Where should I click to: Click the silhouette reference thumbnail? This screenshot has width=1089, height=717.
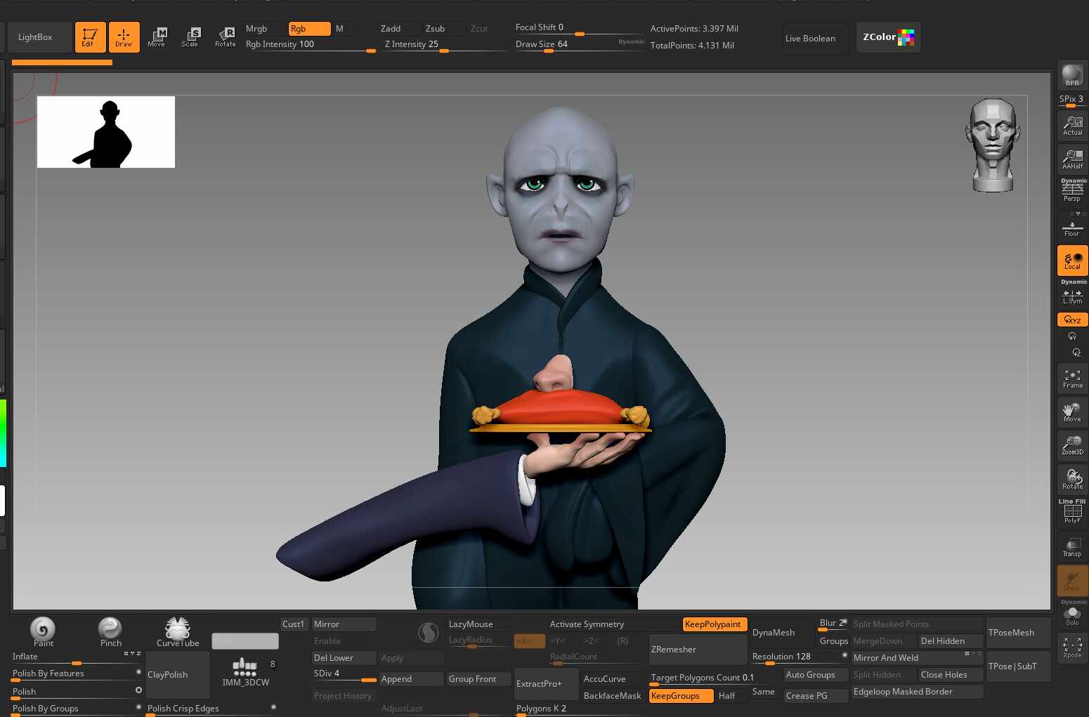coord(106,132)
